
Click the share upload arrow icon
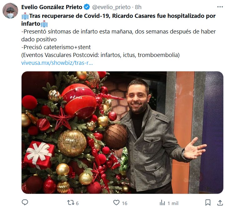220,203
